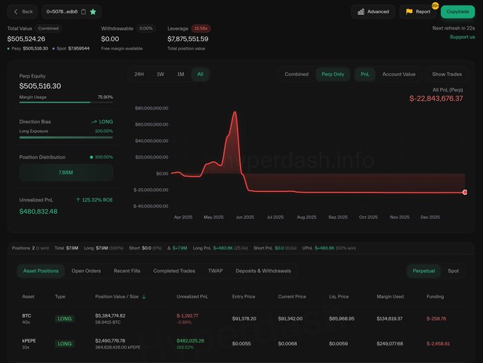483x363 pixels.
Task: Open the Open Orders tab
Action: click(86, 271)
